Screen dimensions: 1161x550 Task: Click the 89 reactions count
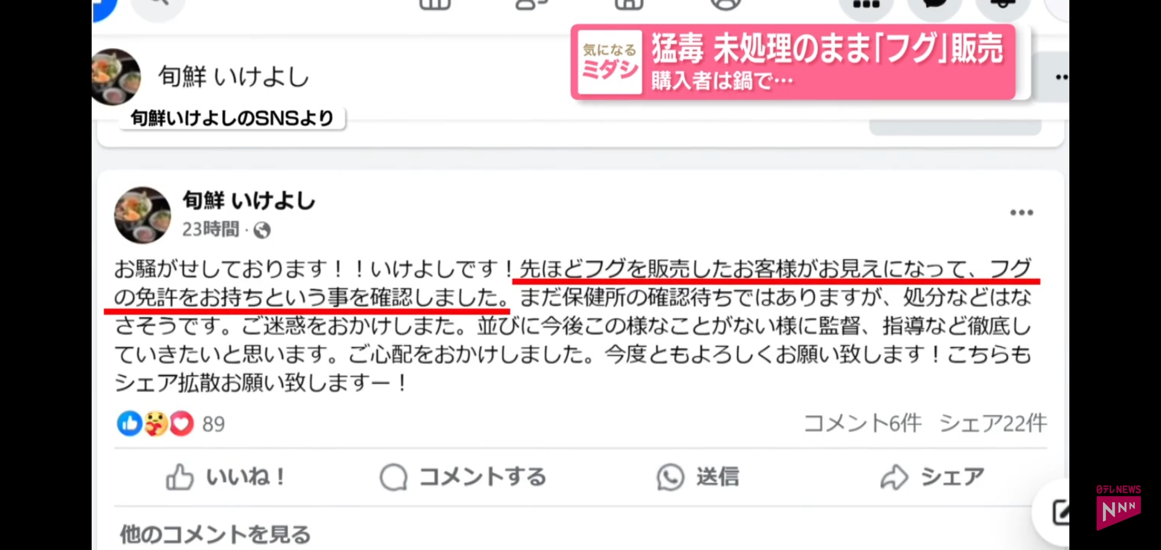pos(213,424)
